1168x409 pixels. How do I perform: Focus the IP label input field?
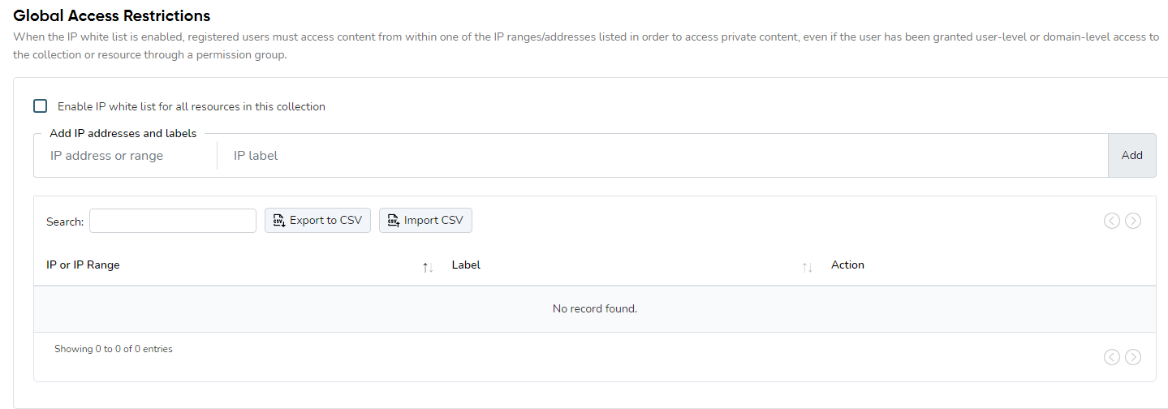662,156
